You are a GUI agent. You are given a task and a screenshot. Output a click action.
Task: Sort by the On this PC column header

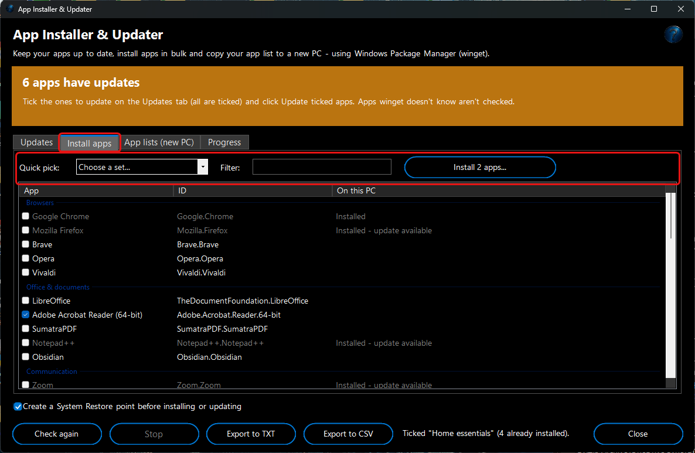click(x=499, y=190)
